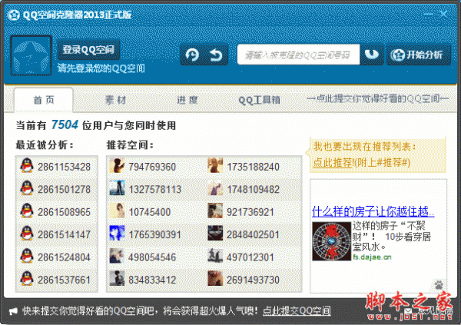Switch to the QQ工具箱 tab
Screen dimensions: 461x325
259,100
